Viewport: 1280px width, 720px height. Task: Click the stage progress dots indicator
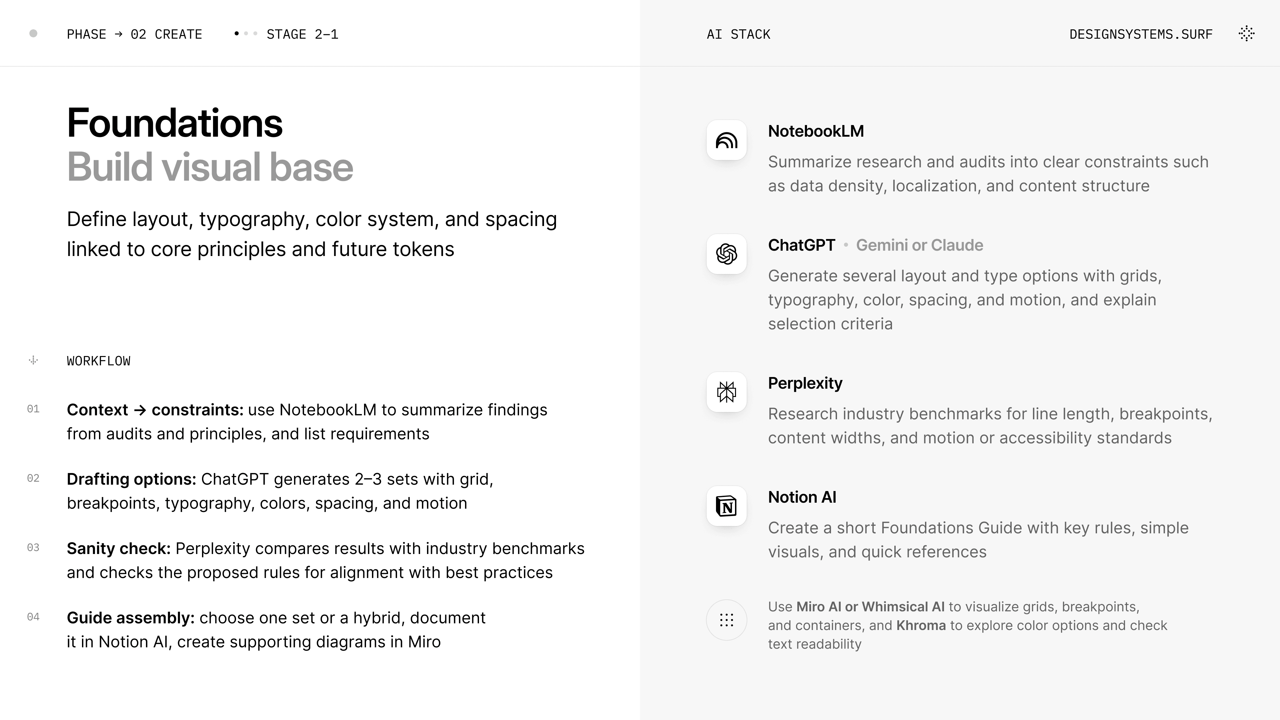pyautogui.click(x=246, y=34)
